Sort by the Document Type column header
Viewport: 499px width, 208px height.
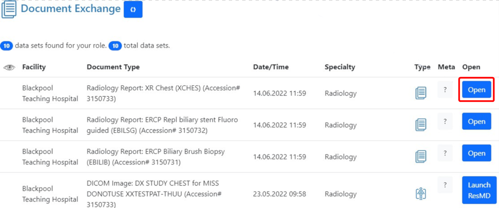(x=113, y=67)
